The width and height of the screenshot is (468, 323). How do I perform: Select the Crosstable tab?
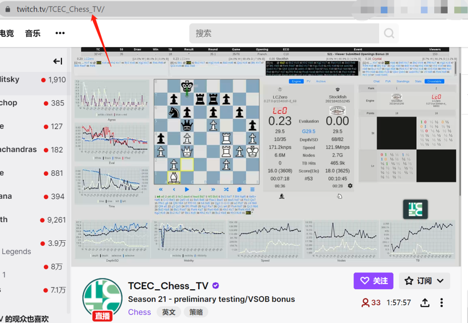(x=434, y=81)
